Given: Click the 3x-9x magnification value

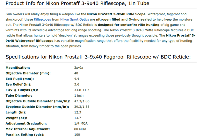Looking at the screenshot, I should pyautogui.click(x=78, y=68).
